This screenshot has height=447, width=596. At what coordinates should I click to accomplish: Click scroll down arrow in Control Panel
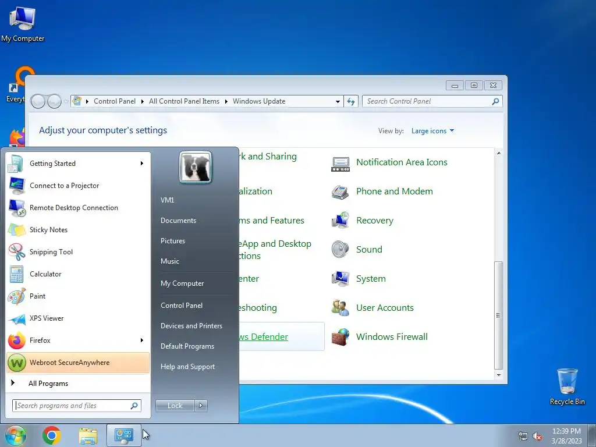[498, 375]
